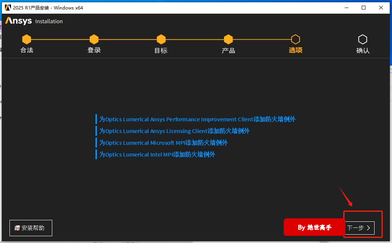Minimize the Ansys installer window
The height and width of the screenshot is (243, 392).
coord(347,8)
